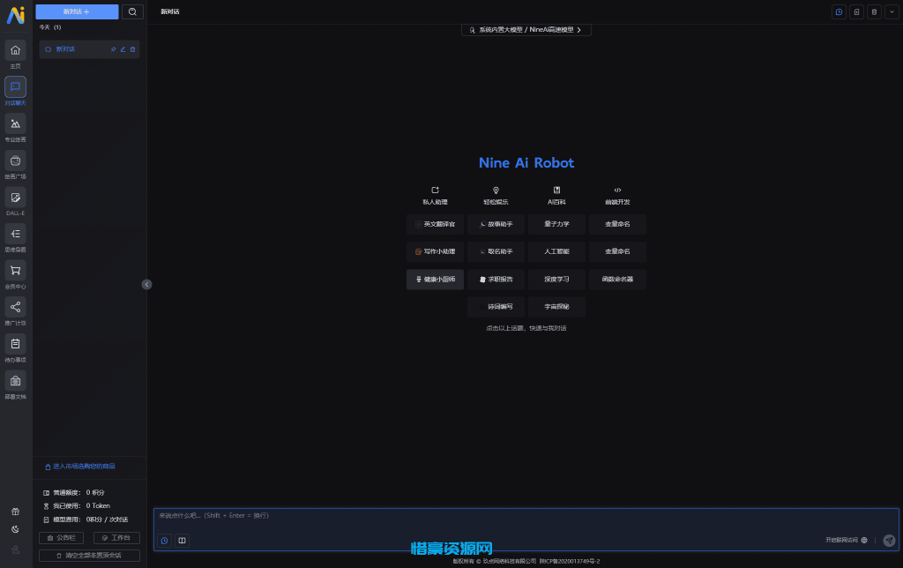The width and height of the screenshot is (903, 568).
Task: Open 绘画广场 from the left sidebar
Action: 15,162
